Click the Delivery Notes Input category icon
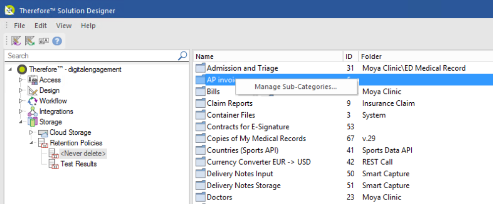The image size is (493, 204). point(200,173)
